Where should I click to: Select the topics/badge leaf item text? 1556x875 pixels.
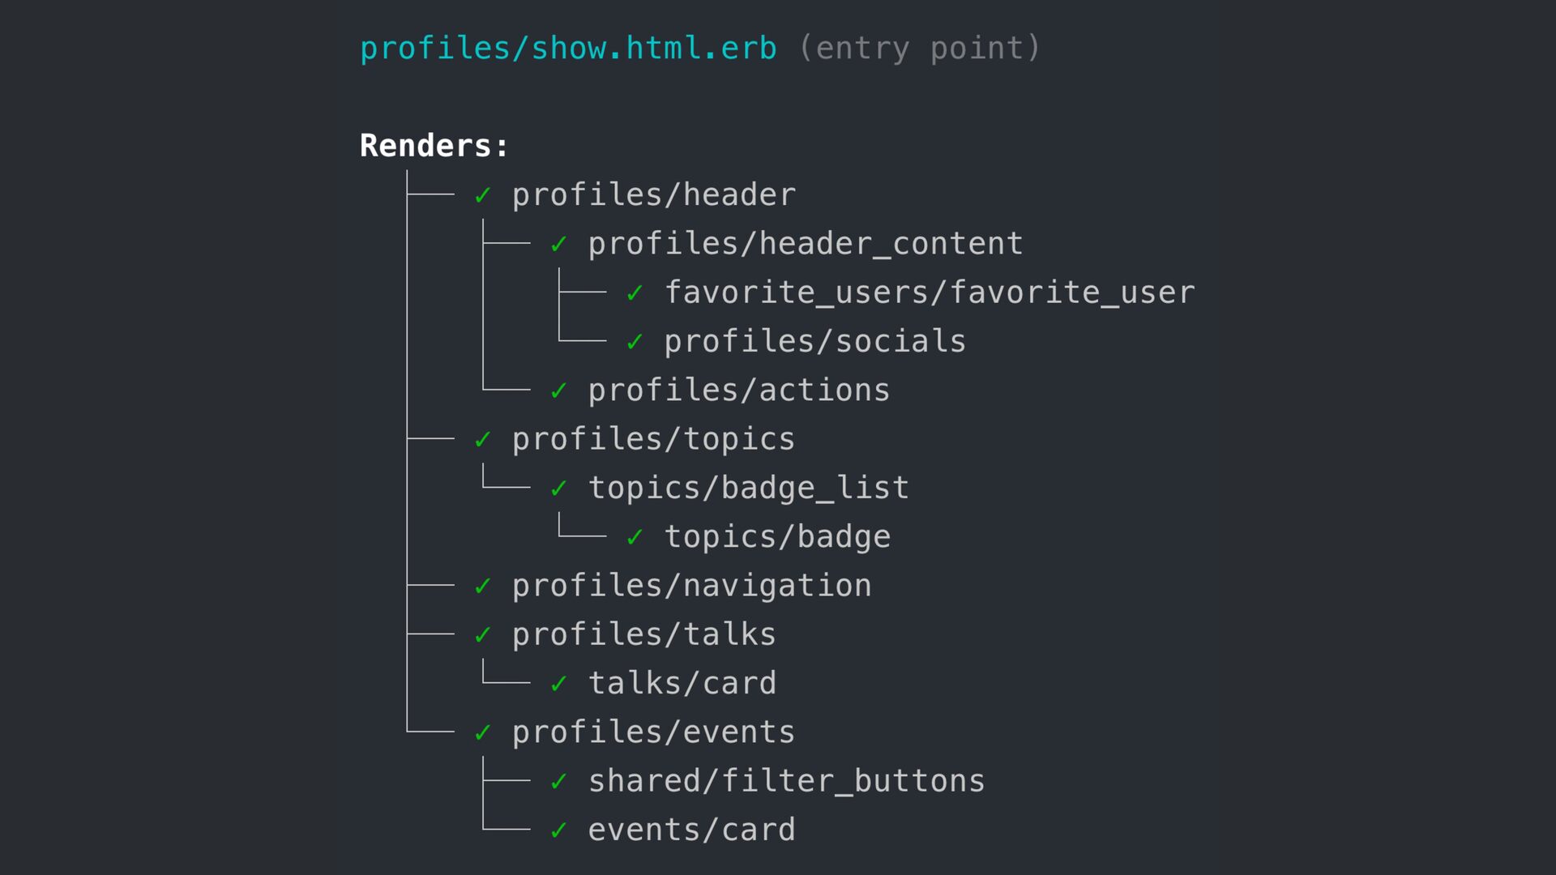coord(777,537)
